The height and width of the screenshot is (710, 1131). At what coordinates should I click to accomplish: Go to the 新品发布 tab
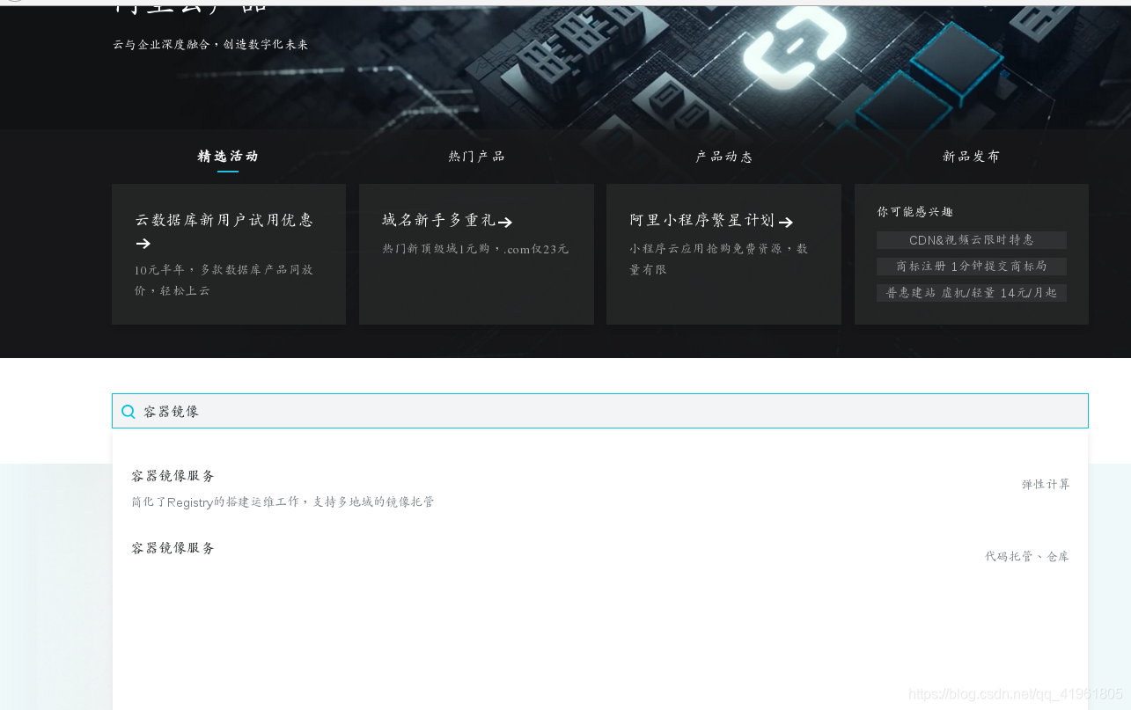[x=971, y=157]
